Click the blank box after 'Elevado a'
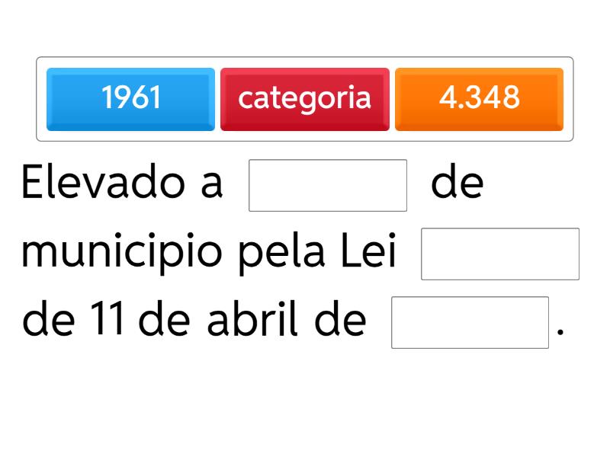 point(328,185)
